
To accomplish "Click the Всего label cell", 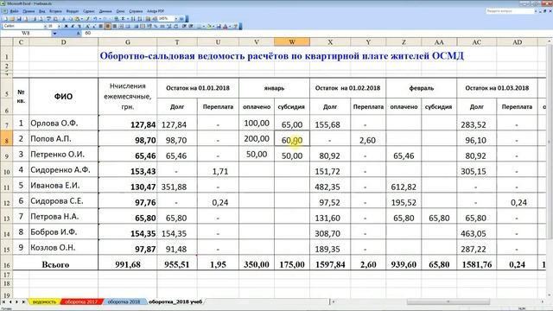I will point(55,264).
